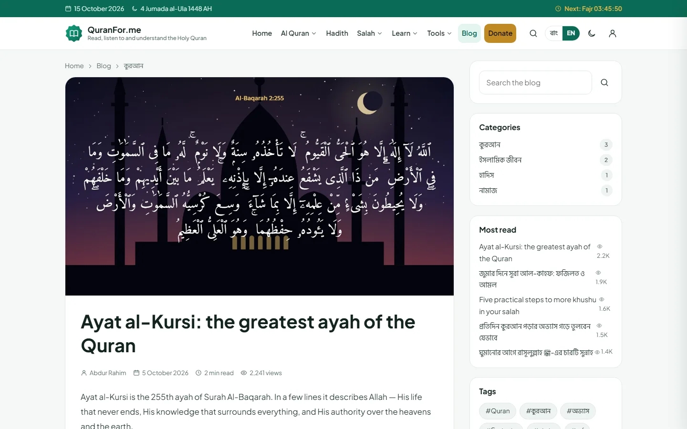Click the QuranFor.me book logo icon
Viewport: 687px width, 429px height.
tap(74, 33)
